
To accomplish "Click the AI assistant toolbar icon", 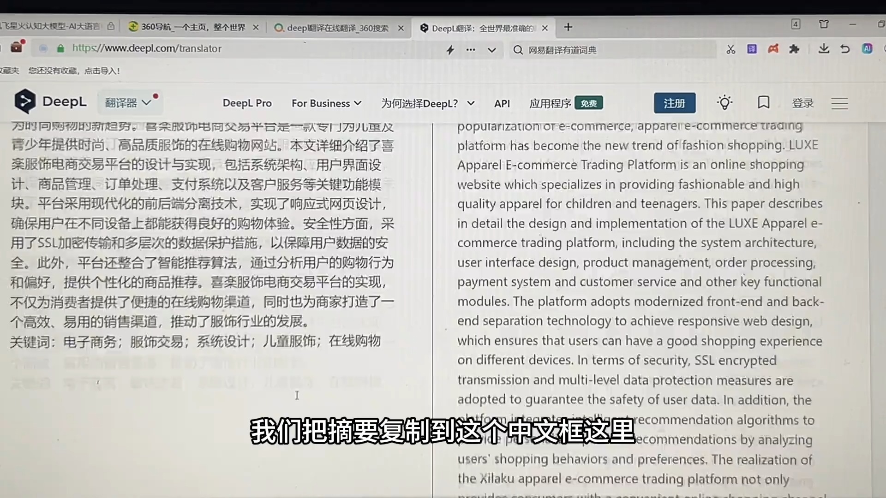I will coord(867,48).
